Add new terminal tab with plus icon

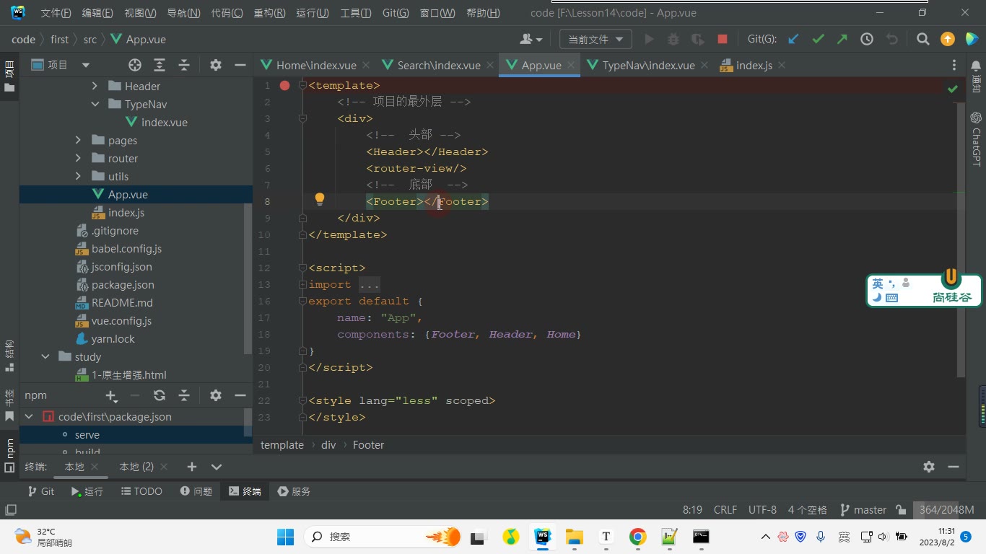click(191, 467)
